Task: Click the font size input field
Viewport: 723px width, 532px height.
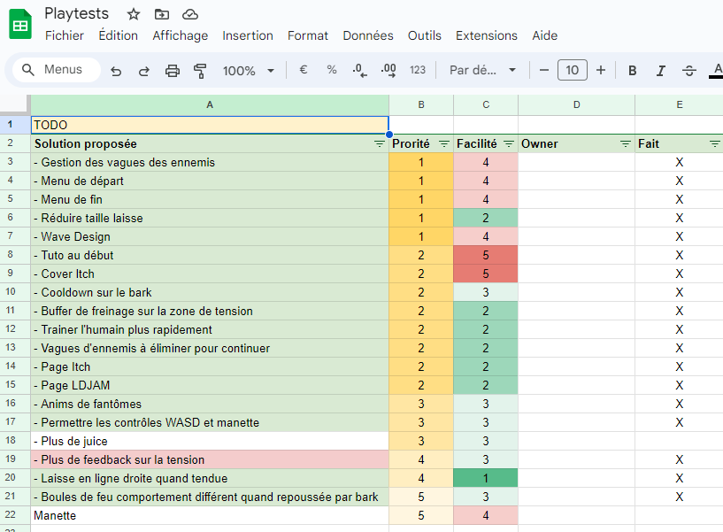Action: click(x=573, y=70)
